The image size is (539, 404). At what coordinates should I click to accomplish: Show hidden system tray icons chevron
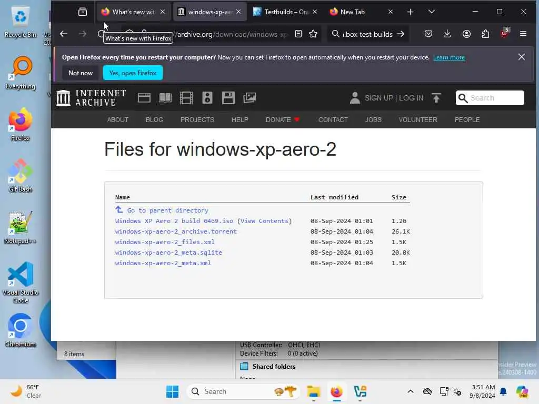(411, 391)
